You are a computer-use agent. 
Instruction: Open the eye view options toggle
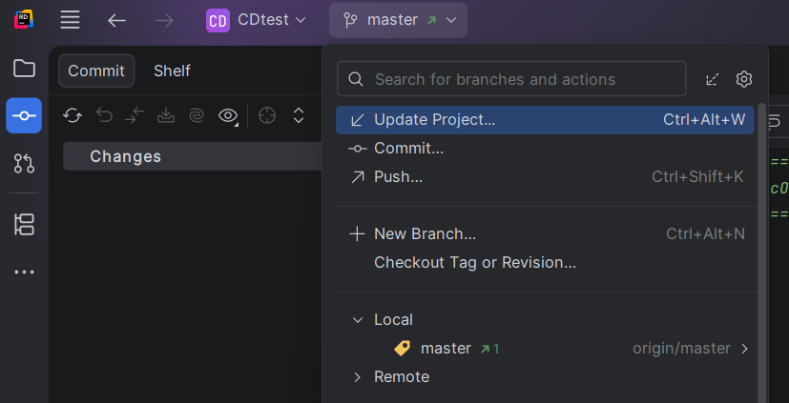tap(228, 116)
